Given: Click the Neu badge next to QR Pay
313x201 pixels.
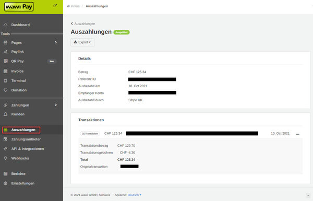Looking at the screenshot, I should pos(52,61).
